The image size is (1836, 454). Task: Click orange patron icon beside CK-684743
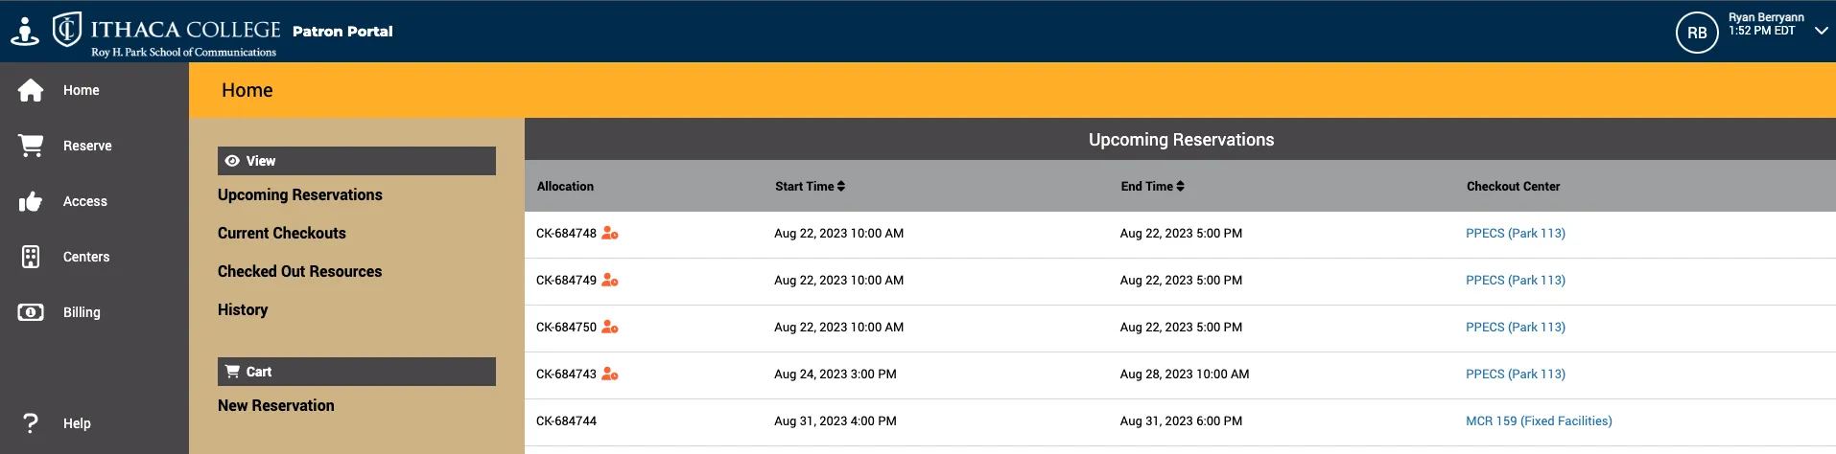coord(610,375)
